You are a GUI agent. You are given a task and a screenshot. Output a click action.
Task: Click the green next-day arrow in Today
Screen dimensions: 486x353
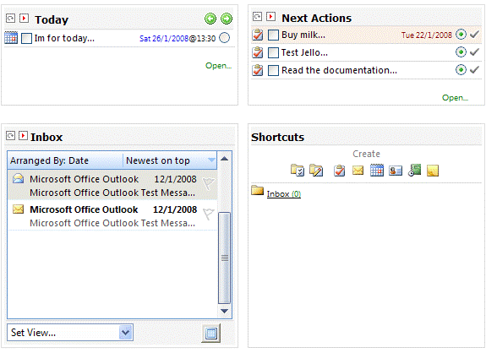(x=227, y=19)
